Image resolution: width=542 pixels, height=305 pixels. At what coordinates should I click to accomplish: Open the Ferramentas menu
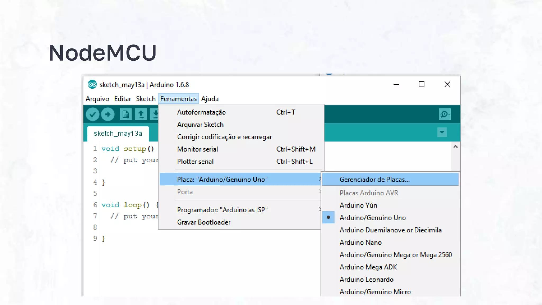coord(178,99)
